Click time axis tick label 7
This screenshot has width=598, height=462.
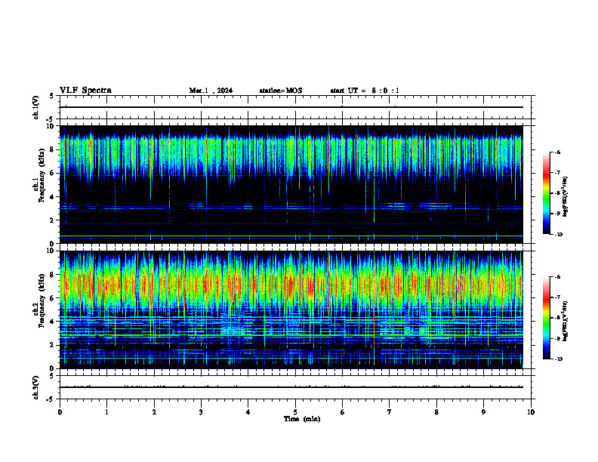[390, 412]
